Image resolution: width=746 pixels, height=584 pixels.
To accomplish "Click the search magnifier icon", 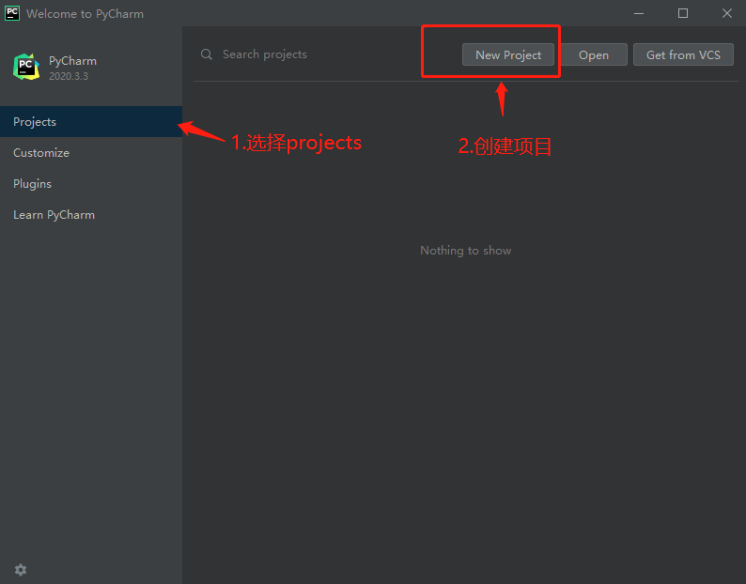I will pos(207,54).
